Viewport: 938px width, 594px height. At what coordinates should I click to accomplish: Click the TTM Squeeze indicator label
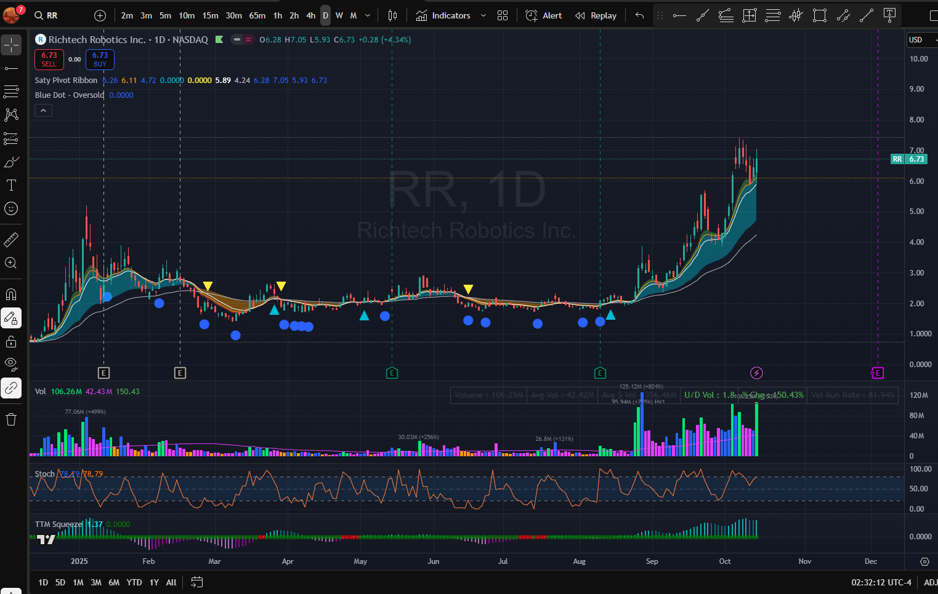click(x=59, y=525)
